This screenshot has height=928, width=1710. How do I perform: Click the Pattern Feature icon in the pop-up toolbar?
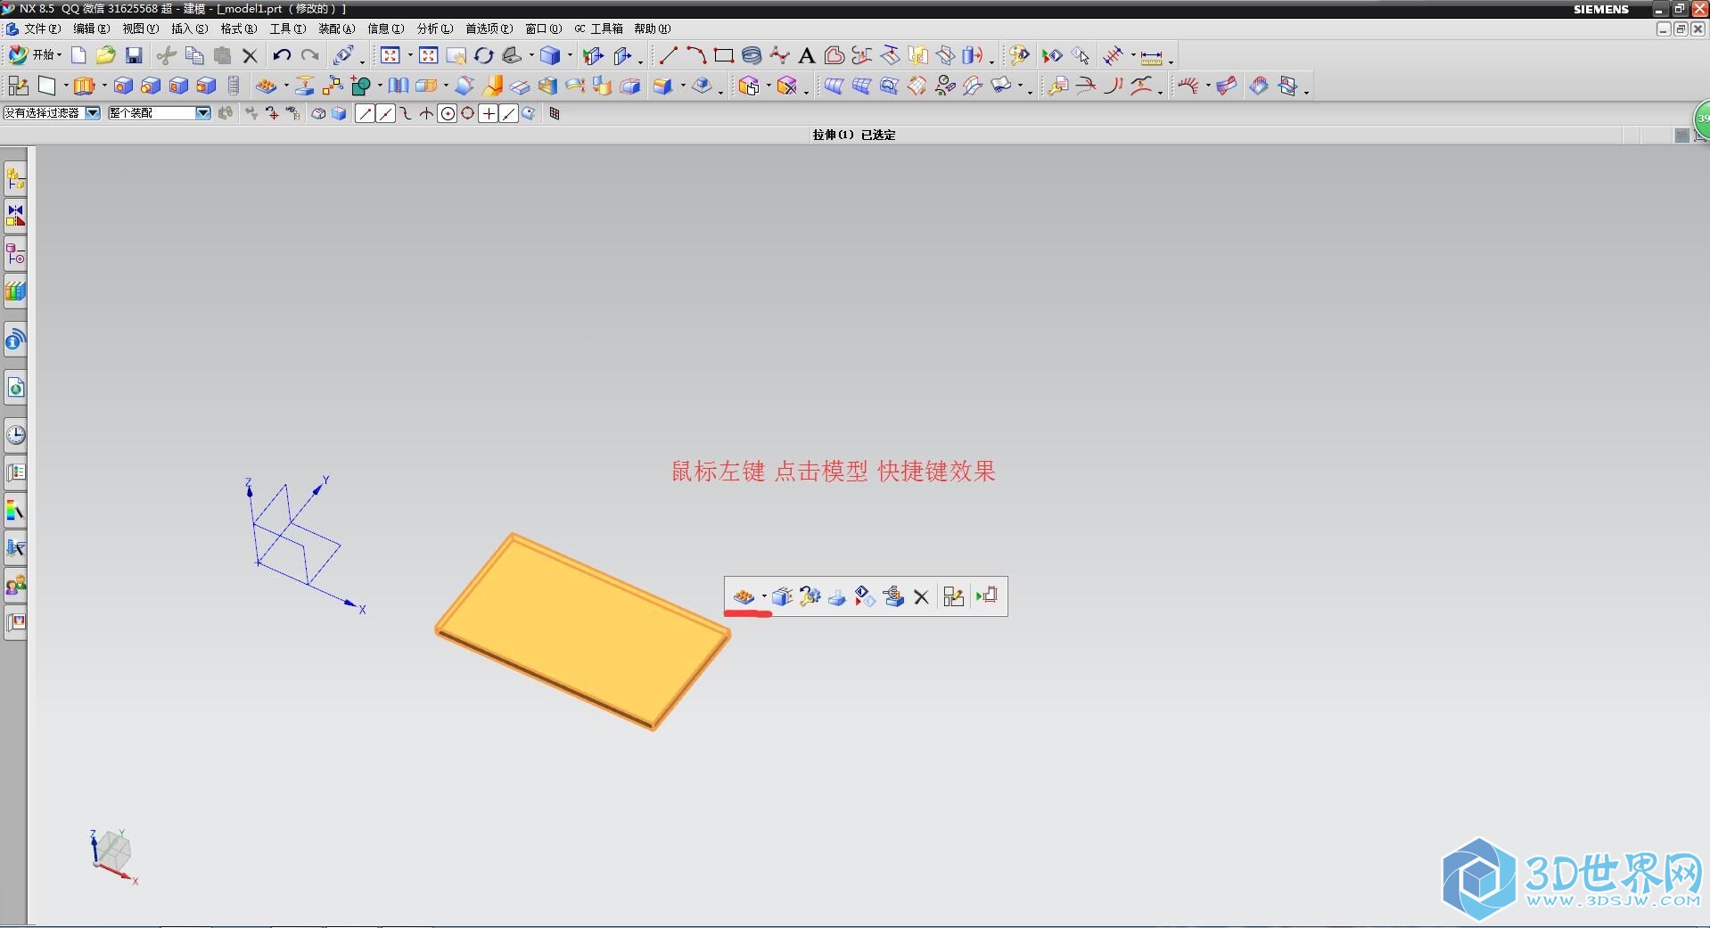click(x=744, y=596)
